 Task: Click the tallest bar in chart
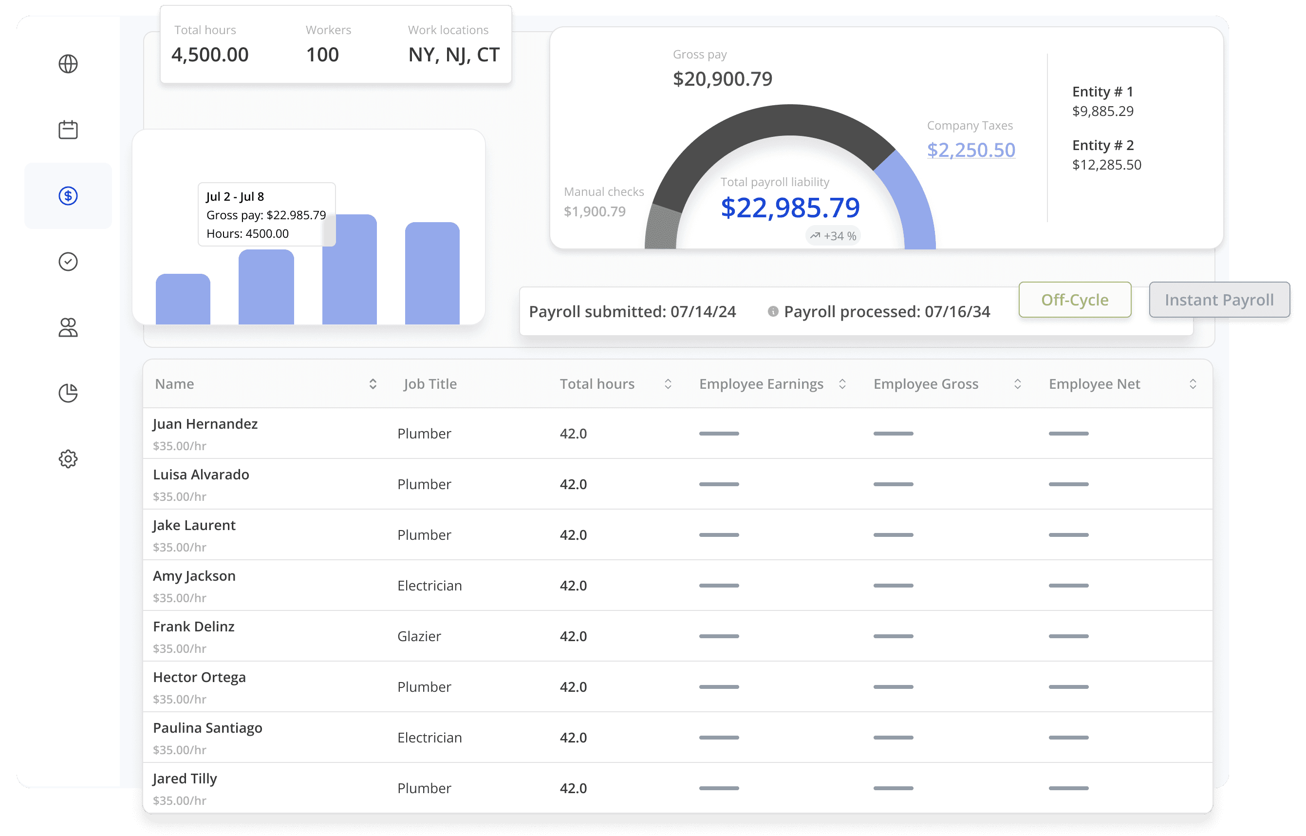click(350, 277)
